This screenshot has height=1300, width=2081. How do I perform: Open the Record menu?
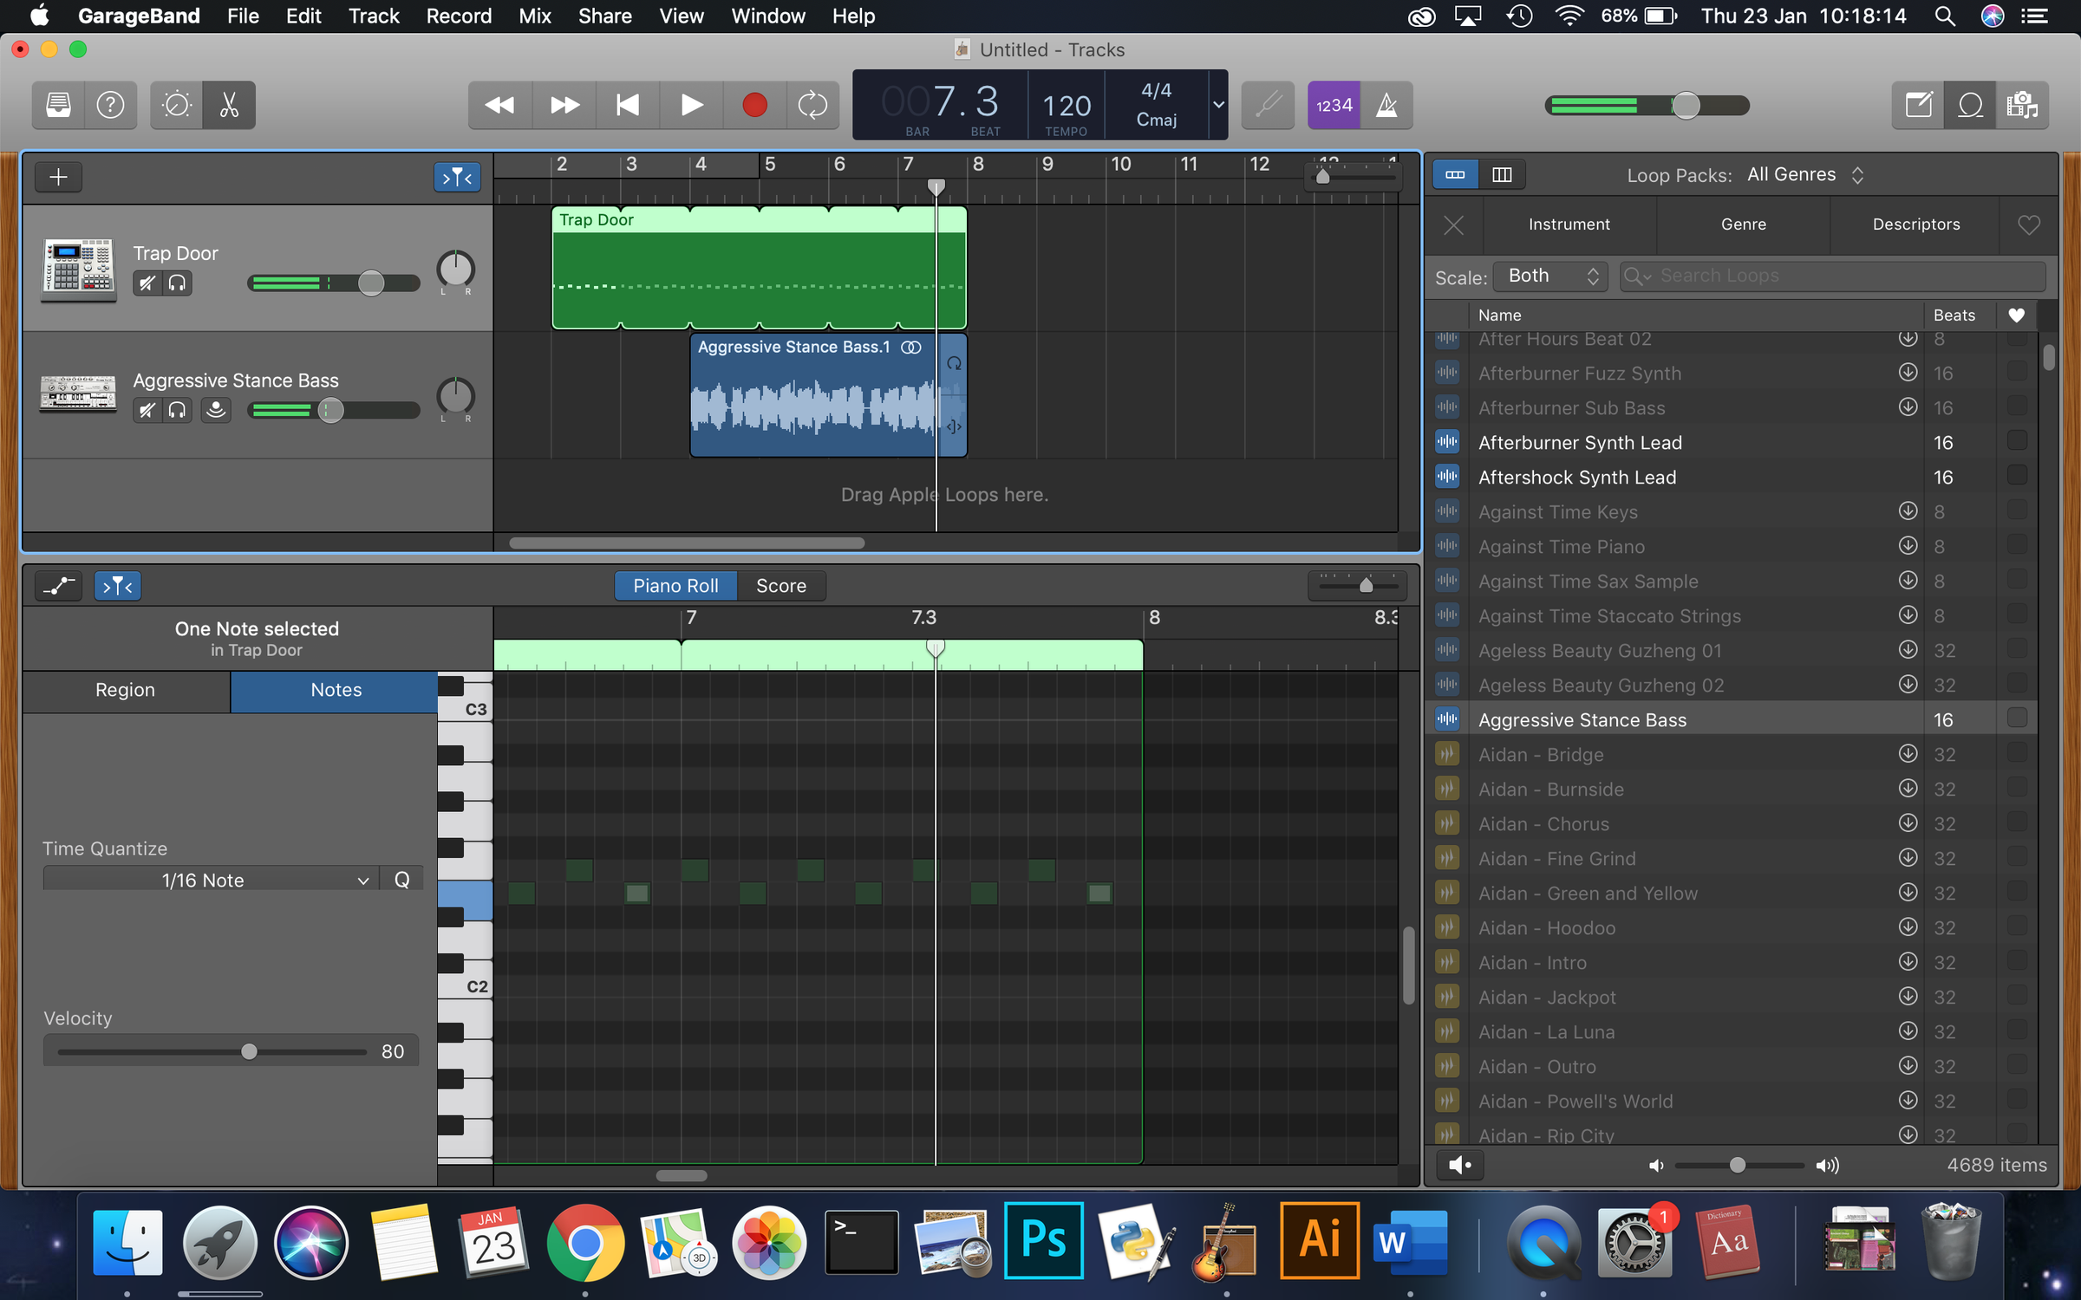[459, 16]
